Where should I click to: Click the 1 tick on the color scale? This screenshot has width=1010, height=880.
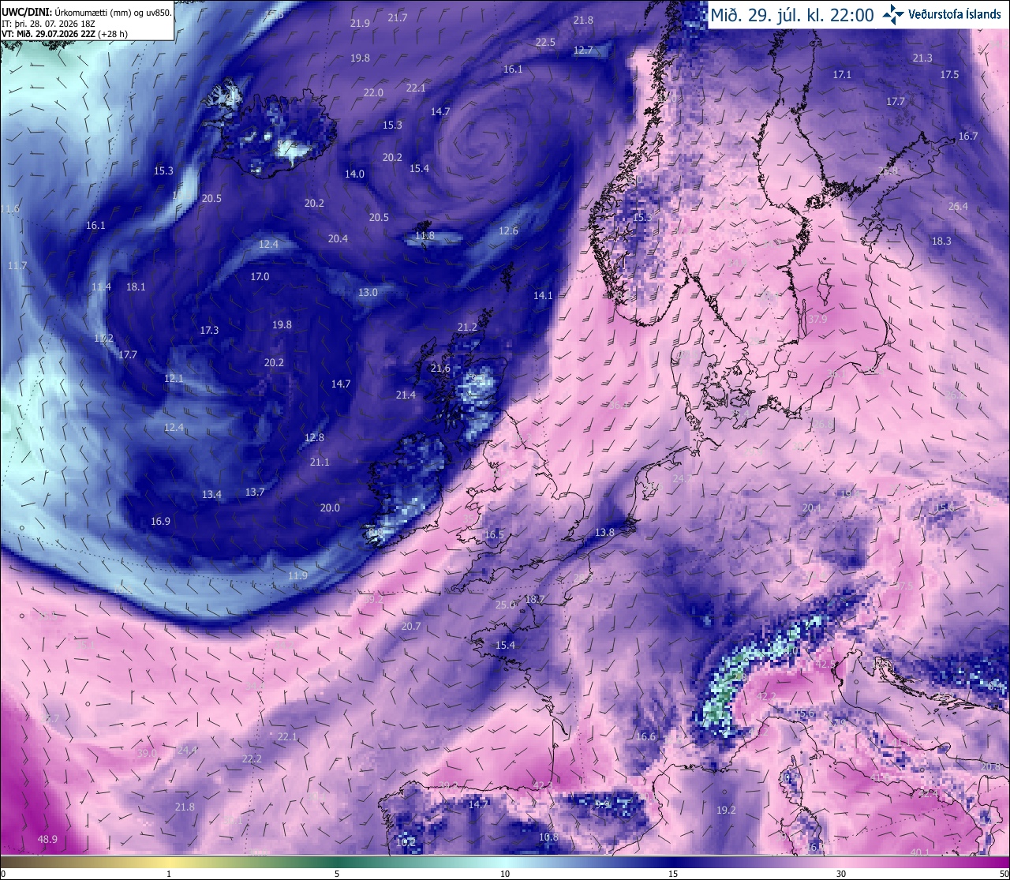[169, 874]
